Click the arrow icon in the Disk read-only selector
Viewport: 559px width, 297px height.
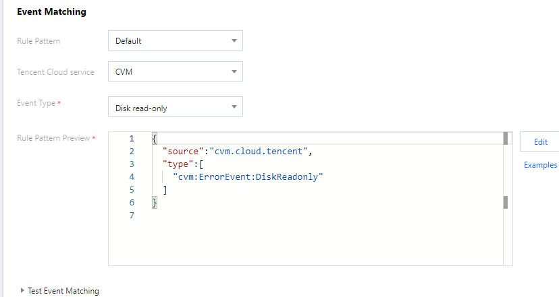point(234,106)
